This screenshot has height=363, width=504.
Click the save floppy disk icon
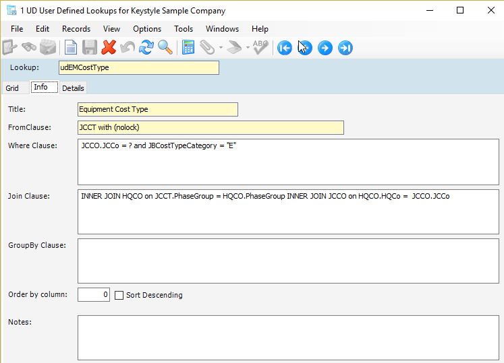tap(90, 48)
